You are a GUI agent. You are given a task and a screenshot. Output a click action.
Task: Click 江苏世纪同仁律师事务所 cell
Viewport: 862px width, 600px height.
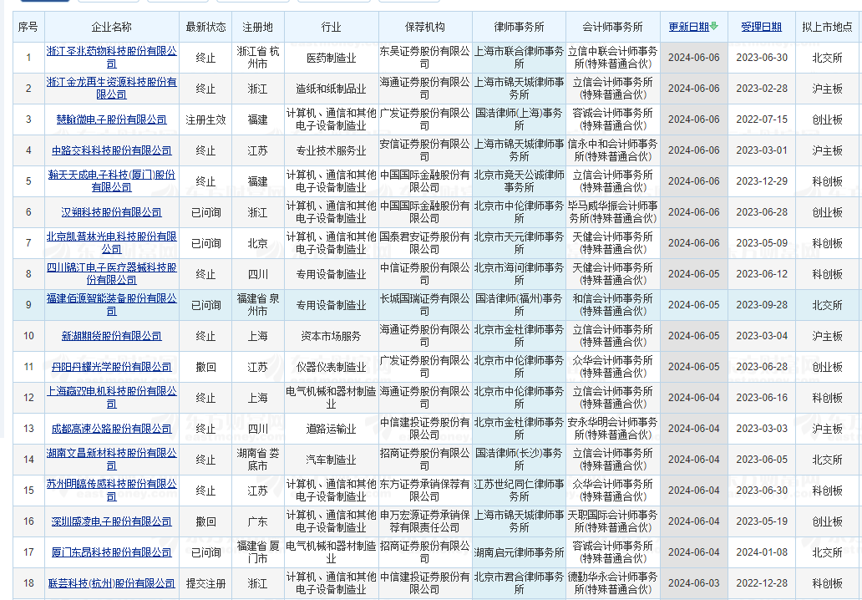click(519, 490)
